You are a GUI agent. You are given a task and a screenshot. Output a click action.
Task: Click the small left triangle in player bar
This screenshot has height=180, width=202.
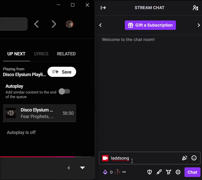click(x=69, y=168)
